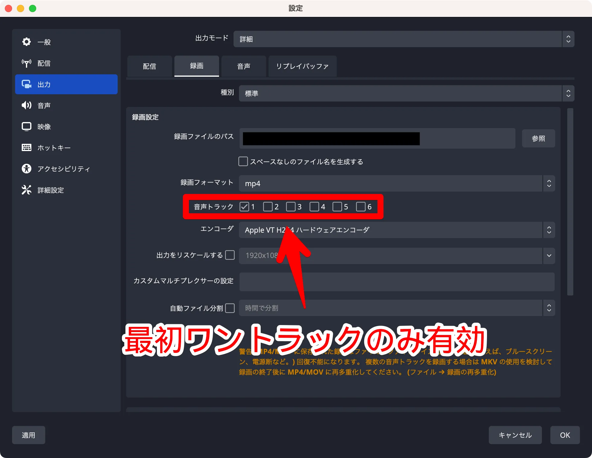
Task: Click the General gear icon in sidebar
Action: (x=27, y=42)
